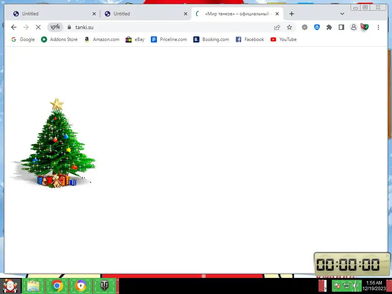The image size is (392, 294).
Task: Open the Booking.com bookmark
Action: pyautogui.click(x=211, y=39)
